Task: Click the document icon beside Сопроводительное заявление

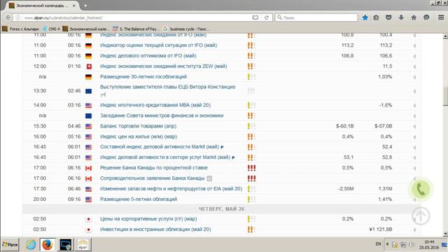Action: (209, 178)
